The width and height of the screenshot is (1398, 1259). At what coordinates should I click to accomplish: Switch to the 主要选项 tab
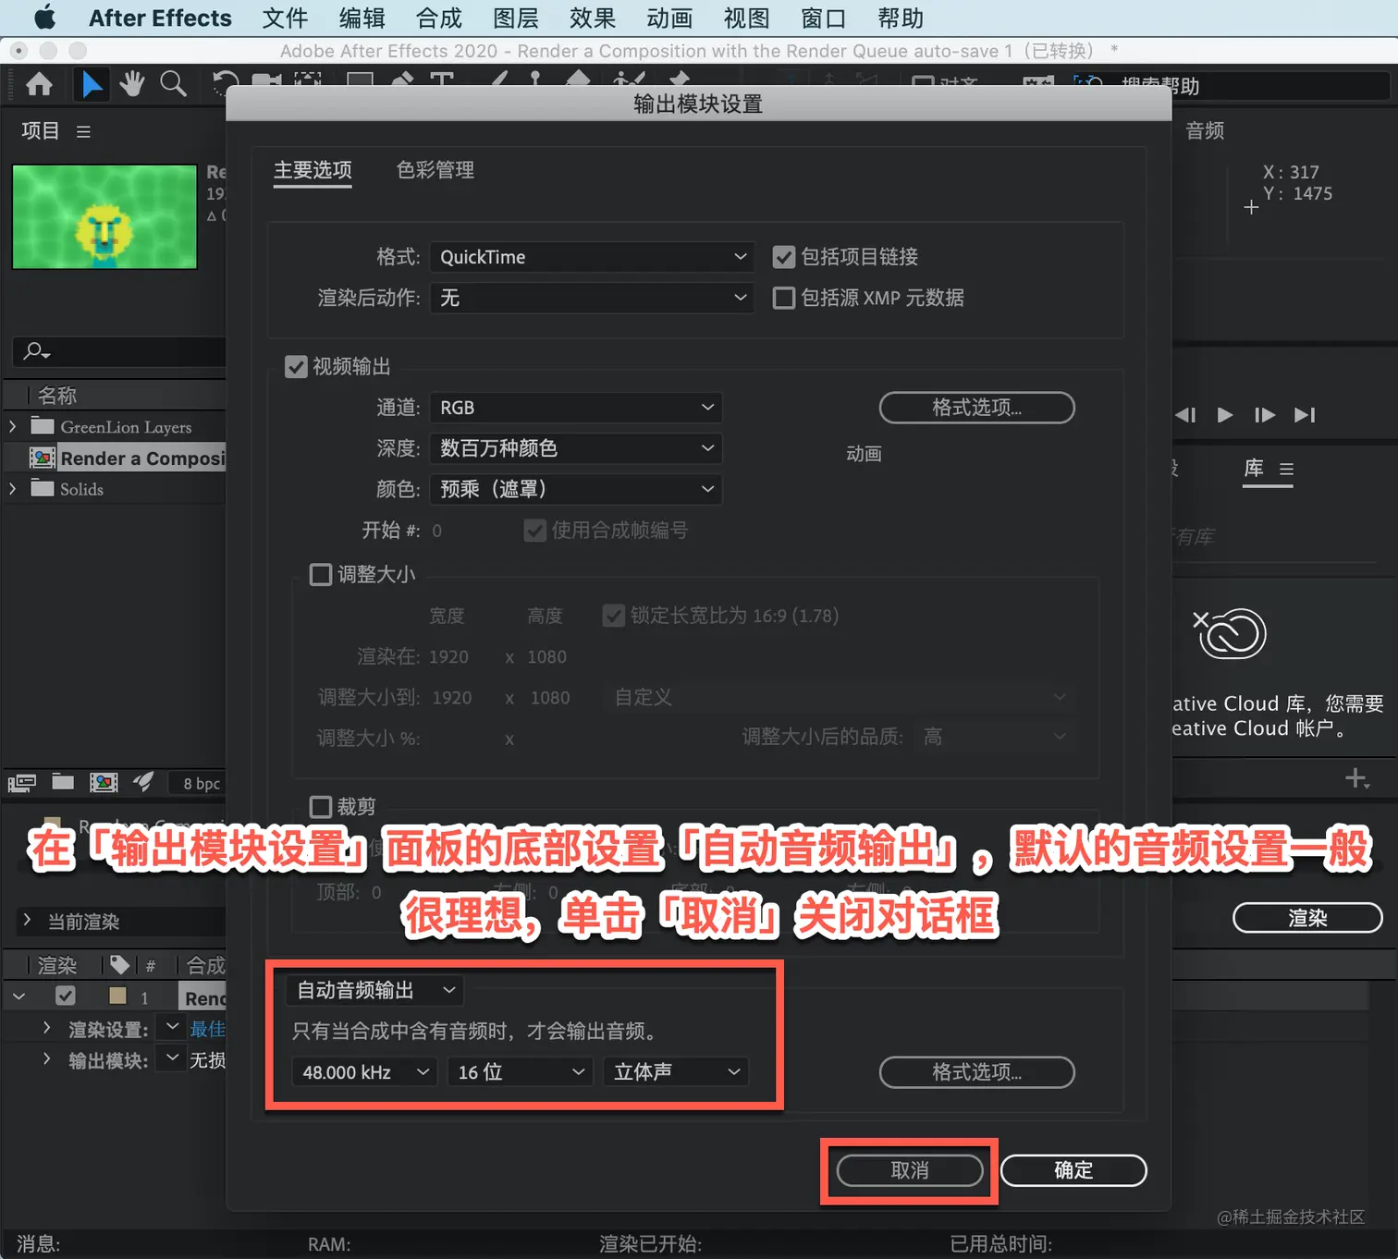313,170
